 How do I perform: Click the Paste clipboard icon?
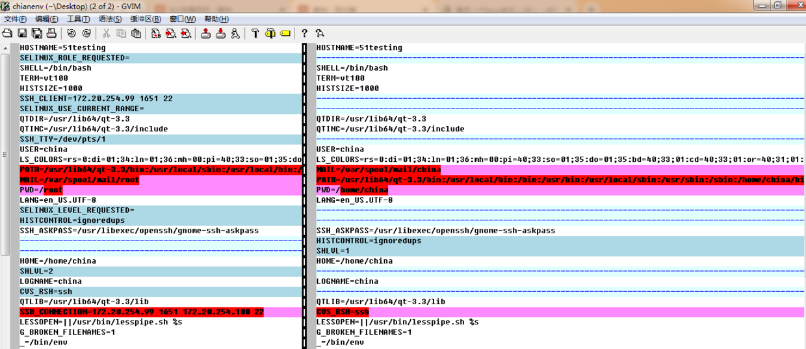click(x=136, y=33)
